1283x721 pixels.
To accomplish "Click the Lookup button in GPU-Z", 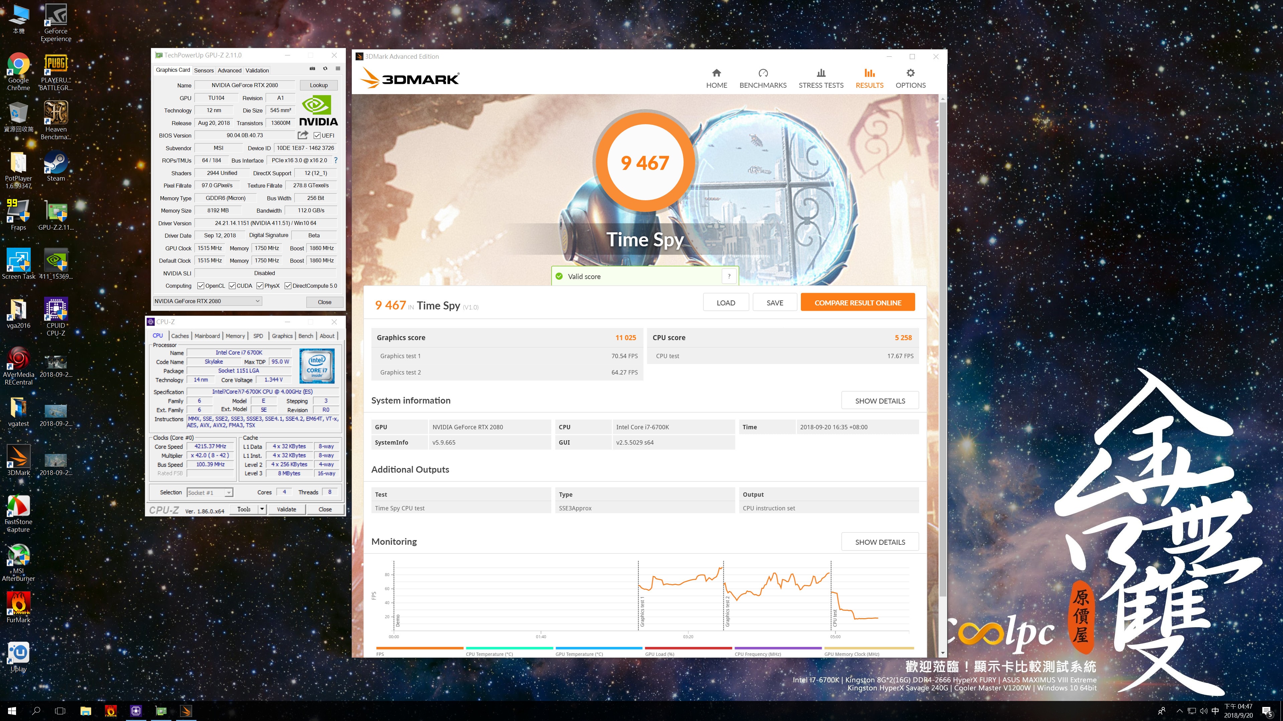I will (319, 85).
